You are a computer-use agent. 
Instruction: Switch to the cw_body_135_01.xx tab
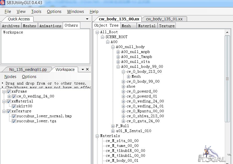coord(164,19)
